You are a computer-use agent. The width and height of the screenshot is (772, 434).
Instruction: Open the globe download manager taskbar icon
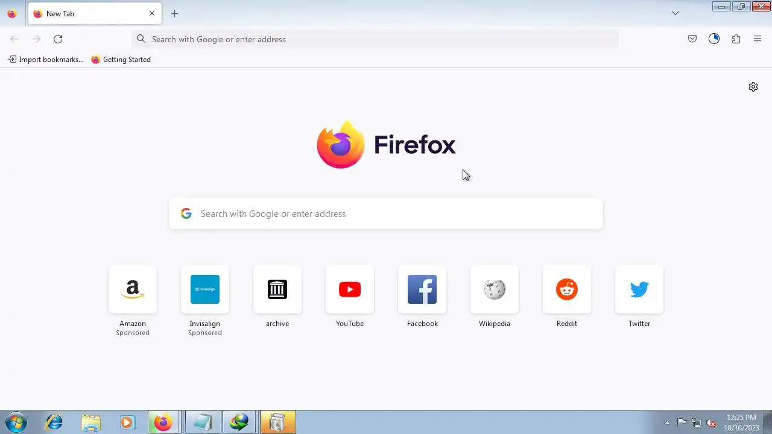(x=239, y=423)
